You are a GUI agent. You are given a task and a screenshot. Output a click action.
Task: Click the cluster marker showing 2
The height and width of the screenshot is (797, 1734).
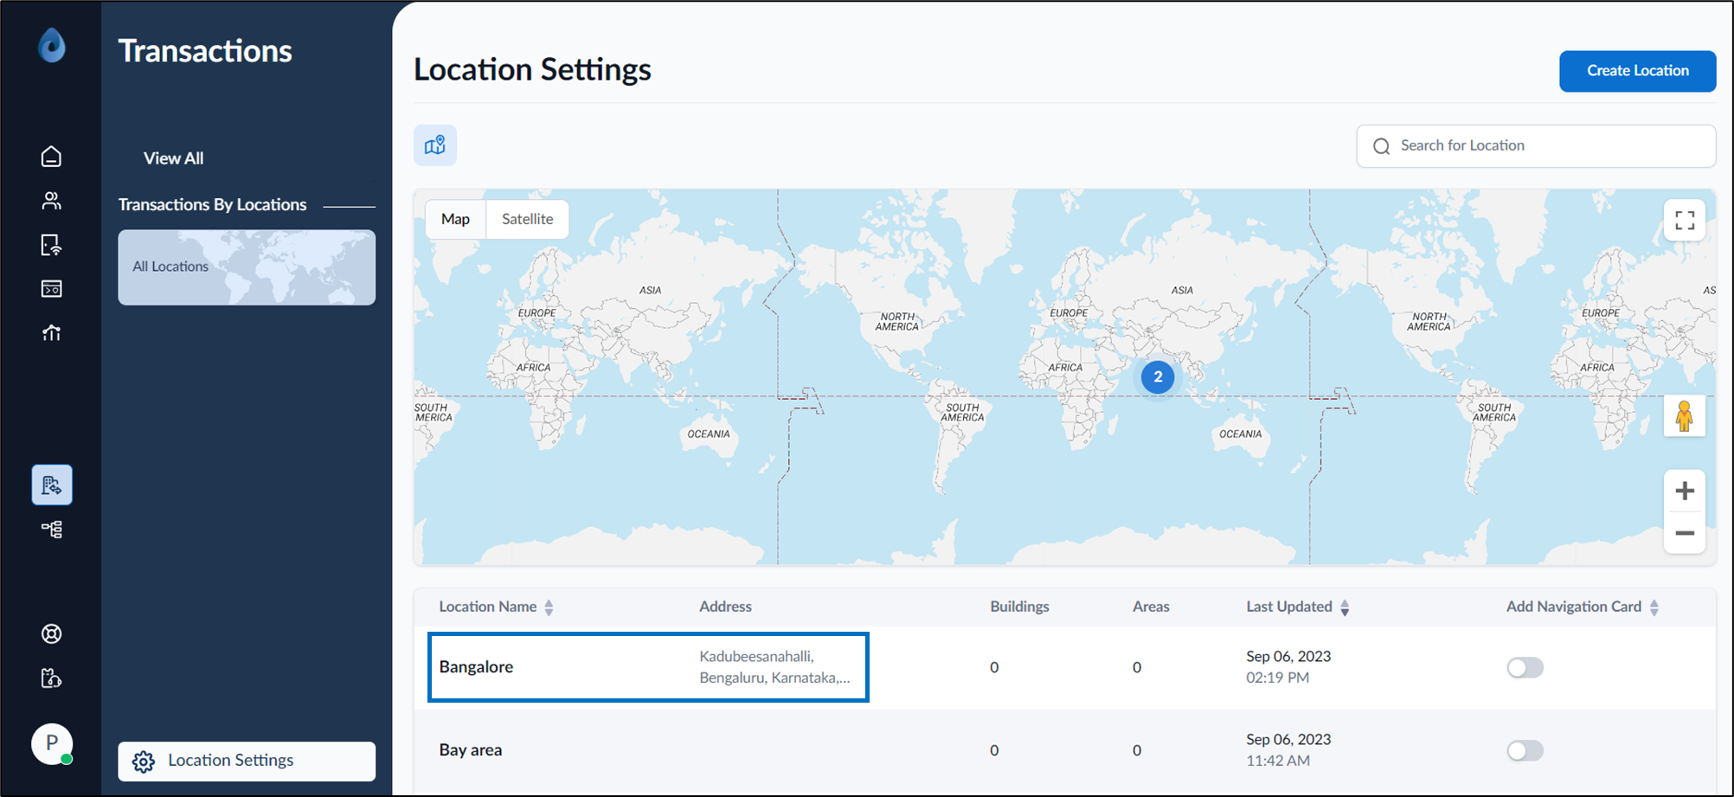[1158, 377]
